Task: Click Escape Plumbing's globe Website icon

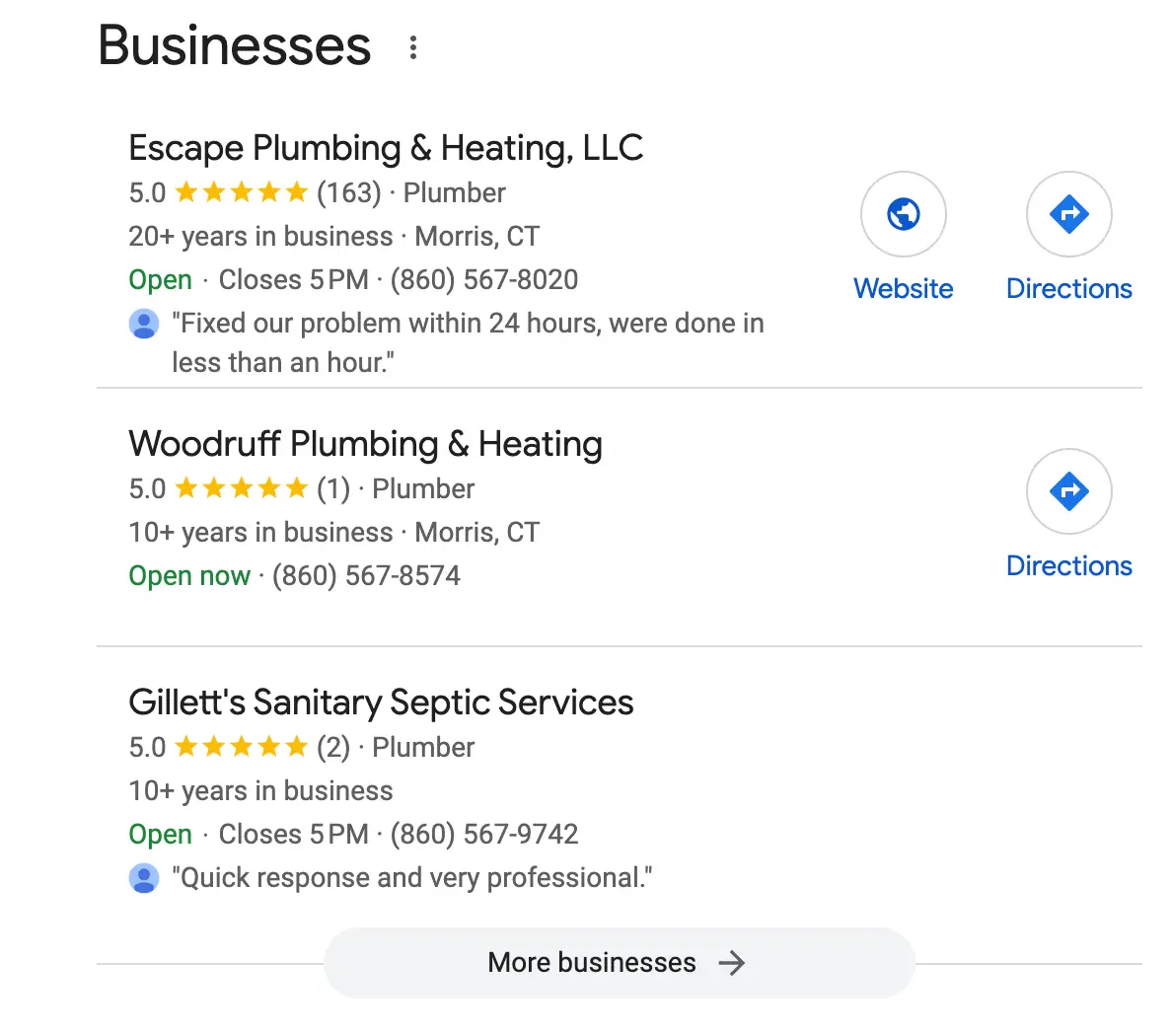Action: click(903, 214)
